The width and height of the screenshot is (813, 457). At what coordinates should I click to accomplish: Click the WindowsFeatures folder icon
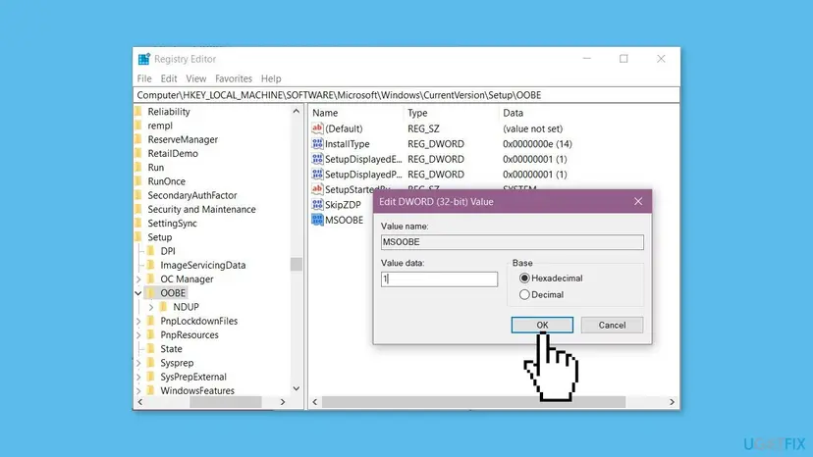click(151, 391)
